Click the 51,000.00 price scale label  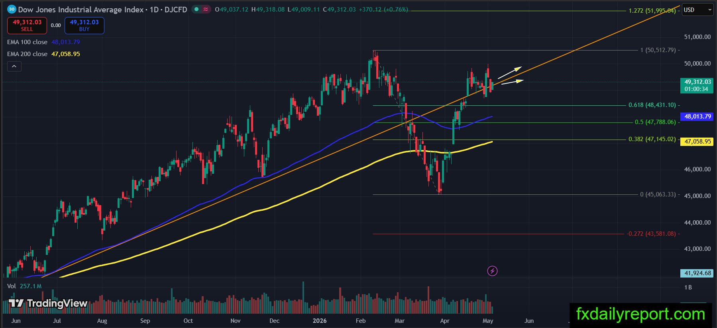[697, 37]
